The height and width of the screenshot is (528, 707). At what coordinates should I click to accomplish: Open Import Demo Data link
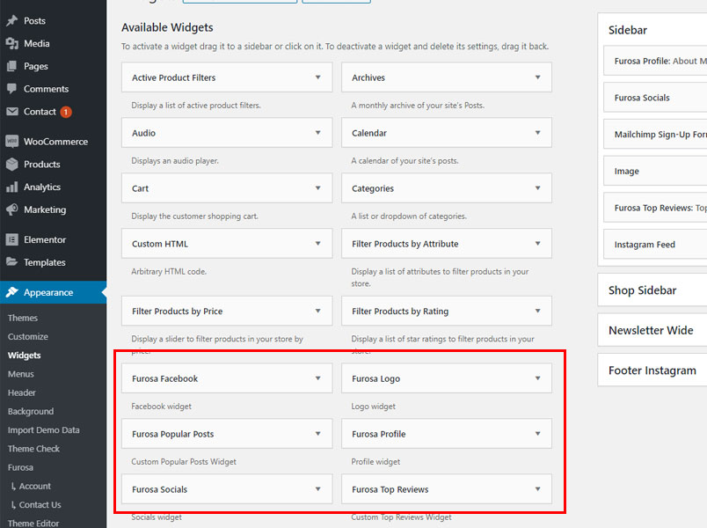[x=43, y=430]
